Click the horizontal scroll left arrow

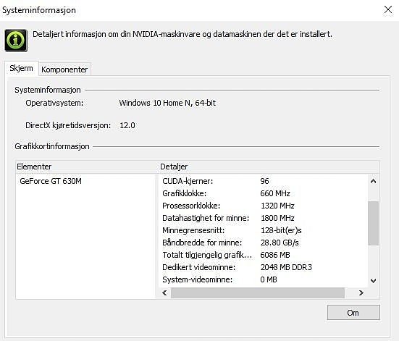click(165, 293)
